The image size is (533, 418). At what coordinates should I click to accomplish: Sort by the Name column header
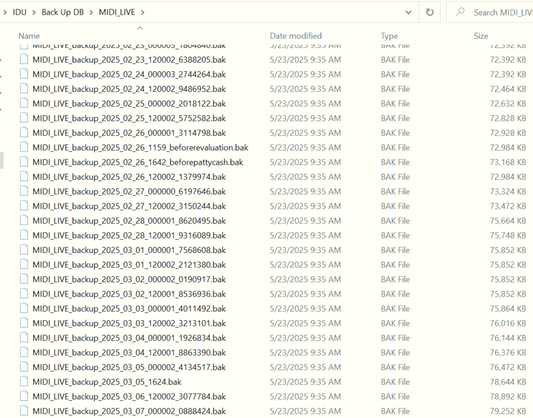(x=29, y=36)
